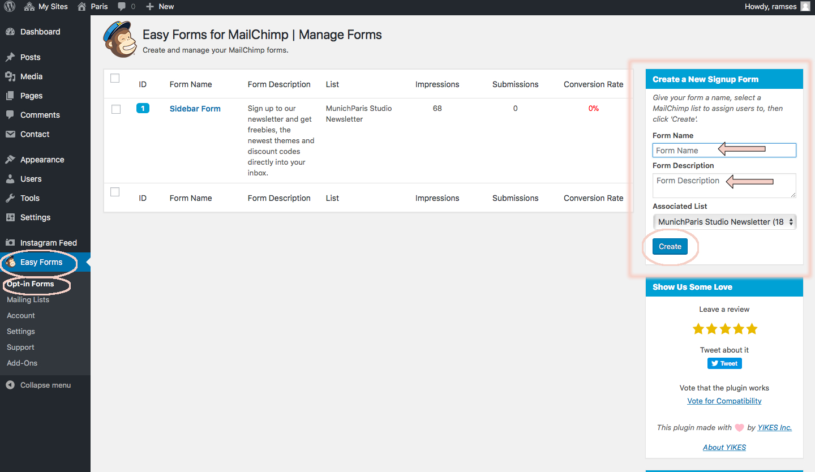Viewport: 815px width, 472px height.
Task: Click the ID badge 1
Action: [143, 108]
